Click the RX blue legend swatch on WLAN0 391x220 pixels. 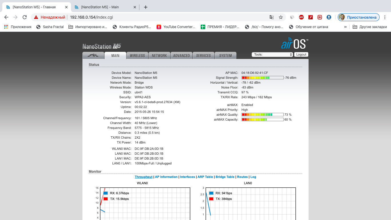click(106, 193)
